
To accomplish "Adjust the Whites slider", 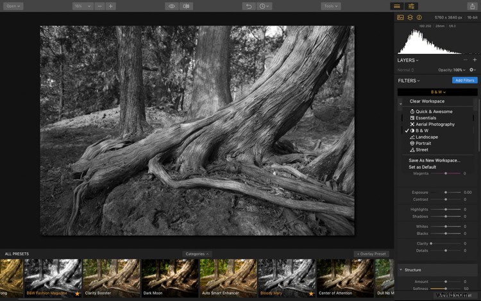I will [x=446, y=227].
